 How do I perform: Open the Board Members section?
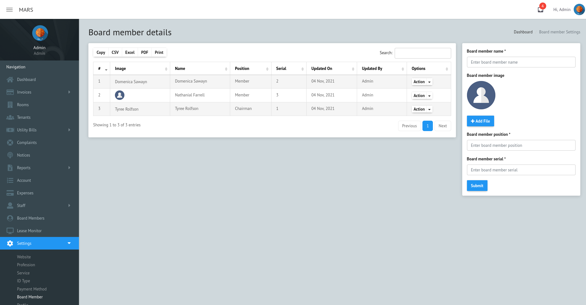click(31, 218)
